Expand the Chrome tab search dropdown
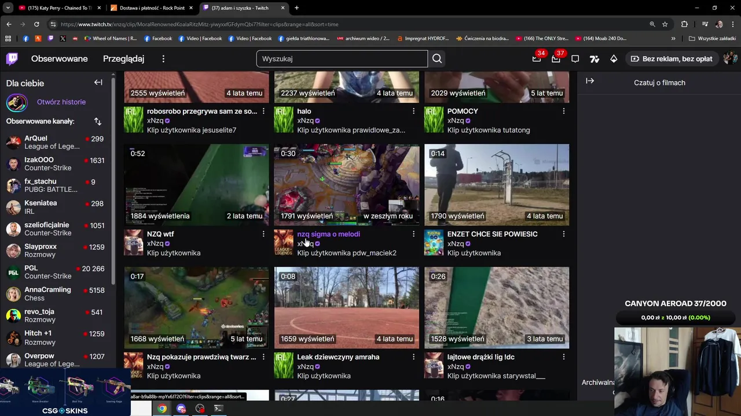This screenshot has height=416, width=741. 8,8
